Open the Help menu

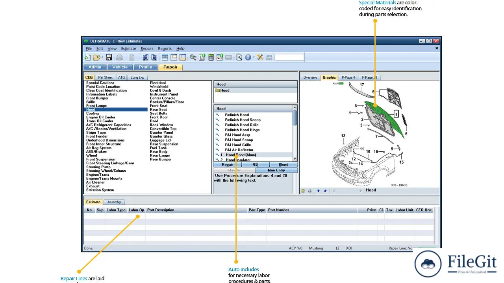pos(180,49)
